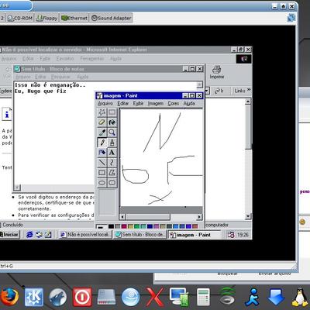Click the taskbar clock showing 19:26
The width and height of the screenshot is (310, 310).
point(243,235)
